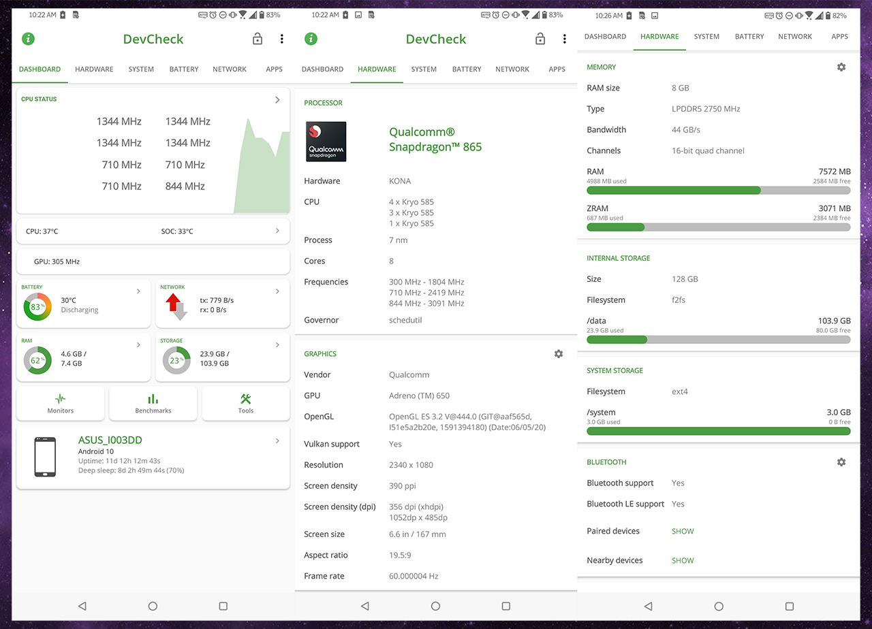
Task: Tap /system storage progress bar
Action: [x=719, y=431]
